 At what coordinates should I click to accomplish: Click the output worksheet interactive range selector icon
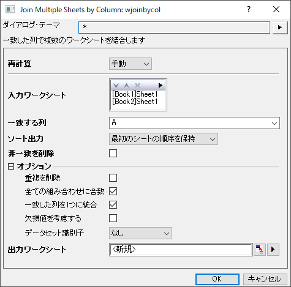259,249
